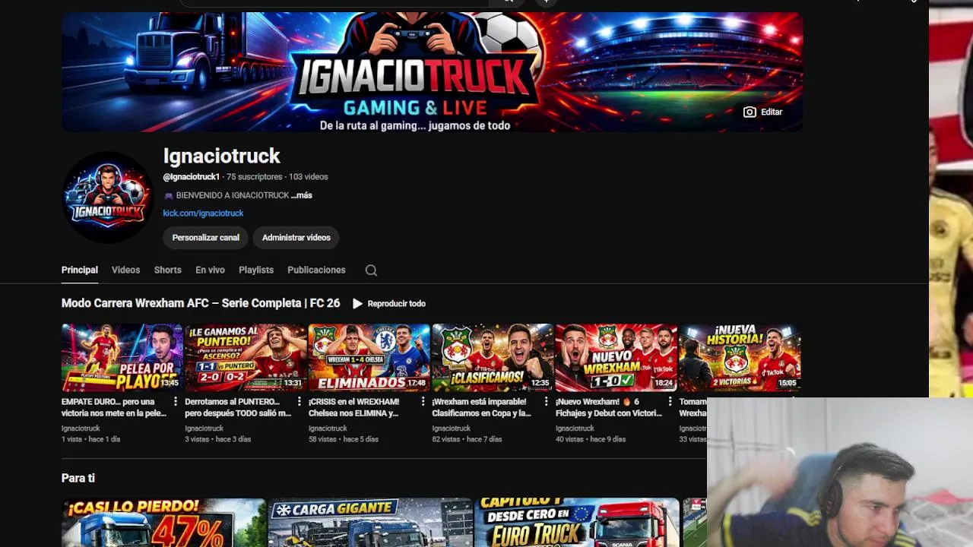The width and height of the screenshot is (973, 547).
Task: Click the ¡Nuevo Wrexham! 6 Fichajes title
Action: click(608, 407)
